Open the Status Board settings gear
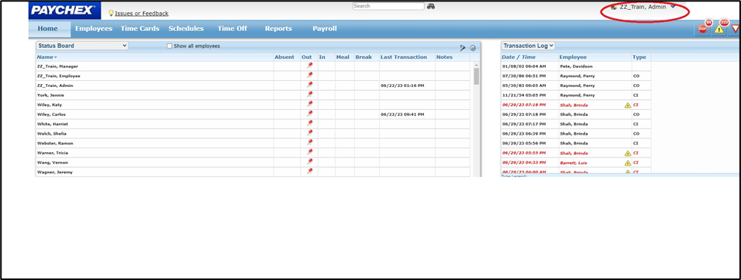This screenshot has width=741, height=280. pyautogui.click(x=472, y=48)
